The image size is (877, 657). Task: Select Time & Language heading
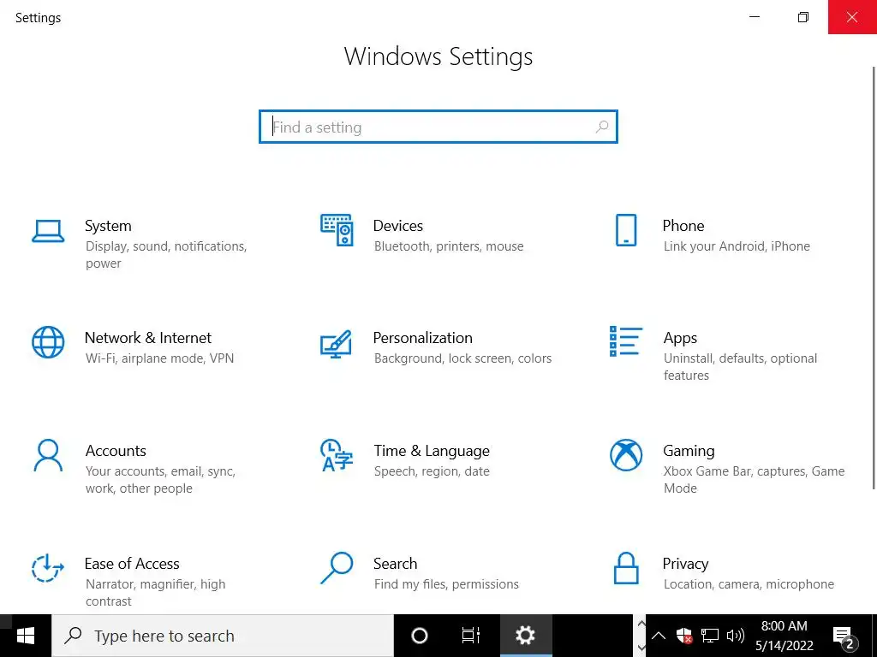tap(432, 452)
